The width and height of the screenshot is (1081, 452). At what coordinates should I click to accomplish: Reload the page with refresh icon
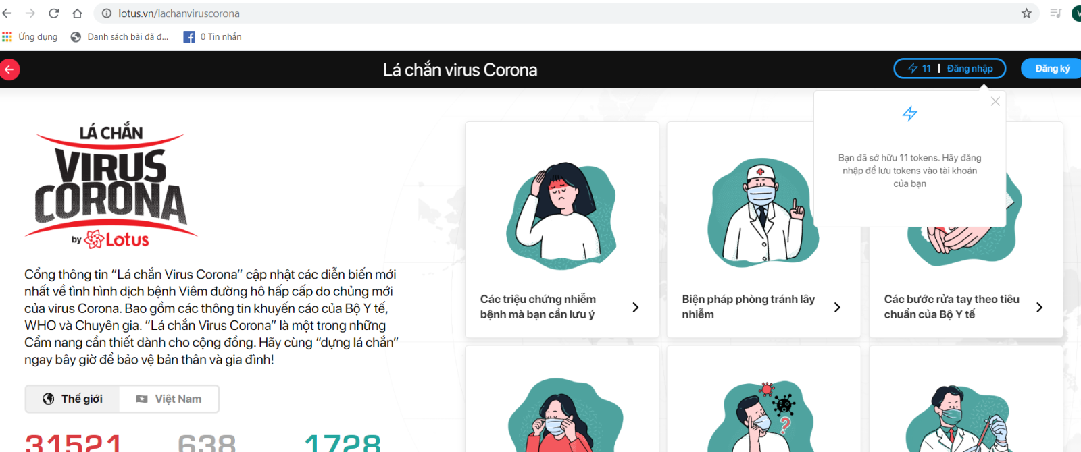coord(54,13)
